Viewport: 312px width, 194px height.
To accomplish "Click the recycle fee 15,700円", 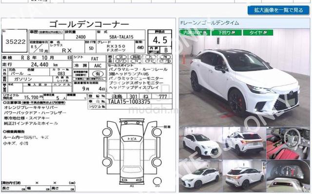I will (x=34, y=97).
